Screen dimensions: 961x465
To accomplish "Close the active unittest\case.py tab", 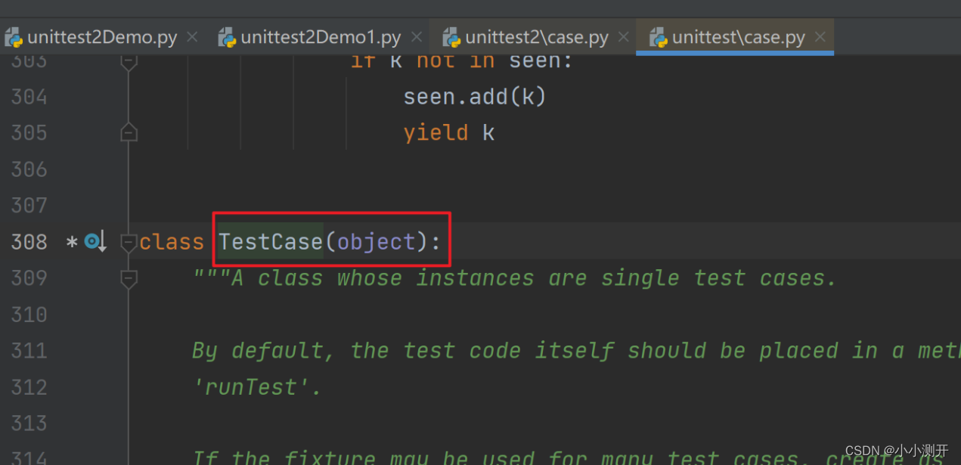I will pyautogui.click(x=820, y=36).
